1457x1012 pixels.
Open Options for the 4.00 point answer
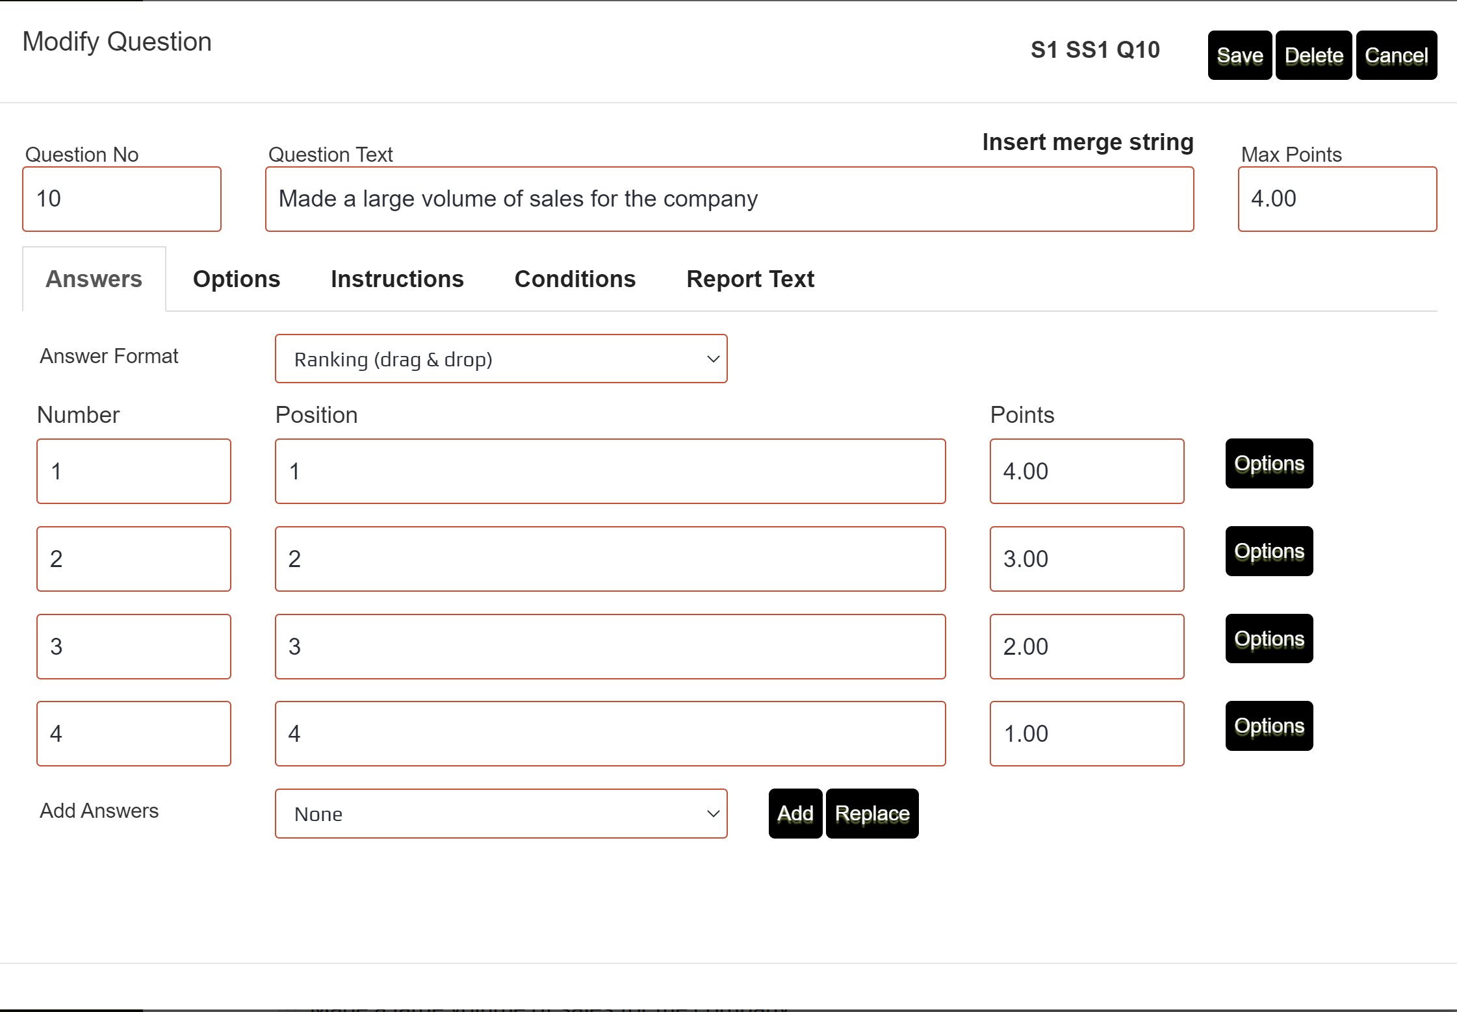point(1268,463)
